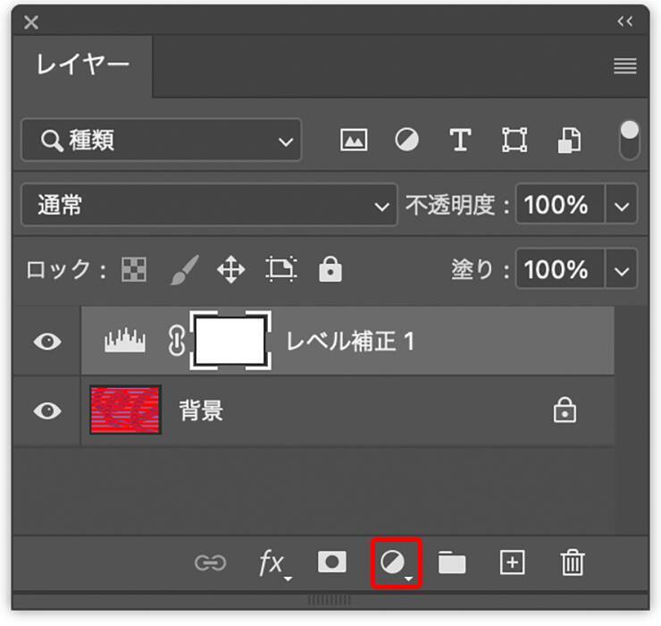
Task: Click the 不透明度 label
Action: (x=457, y=205)
